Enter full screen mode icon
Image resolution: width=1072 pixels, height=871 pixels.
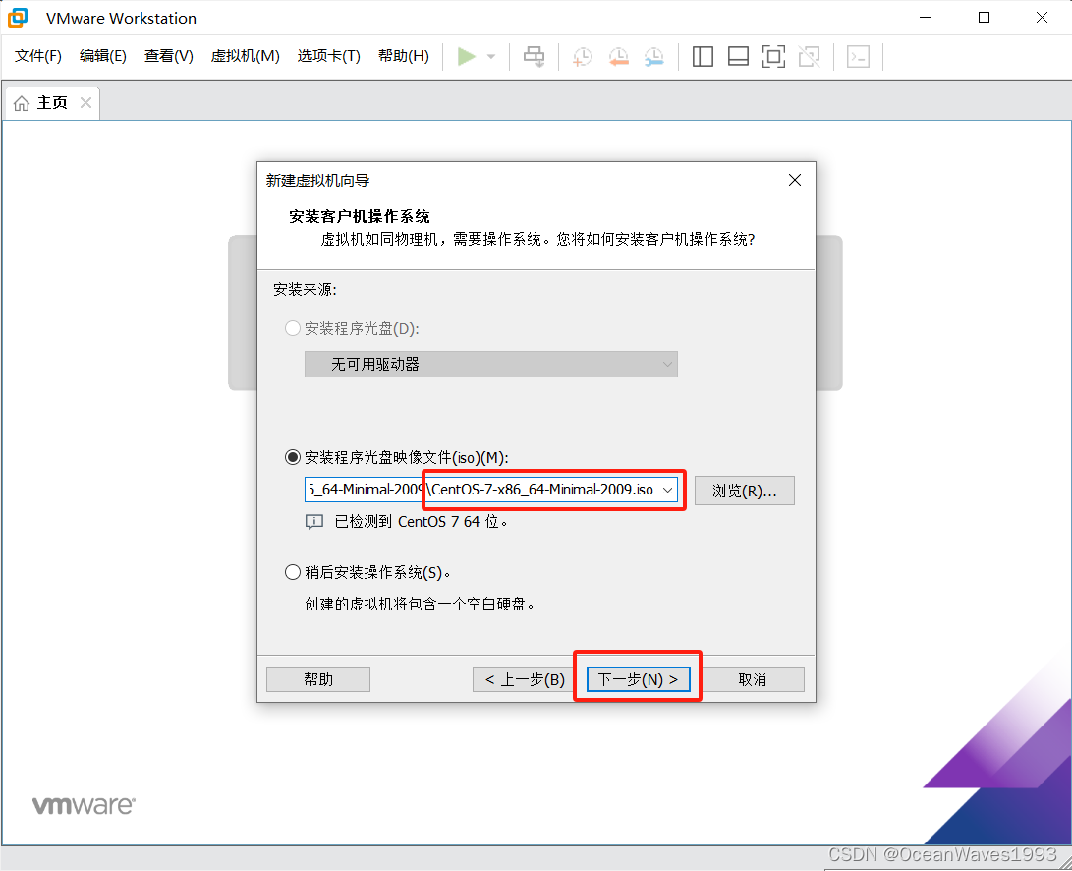pyautogui.click(x=773, y=56)
